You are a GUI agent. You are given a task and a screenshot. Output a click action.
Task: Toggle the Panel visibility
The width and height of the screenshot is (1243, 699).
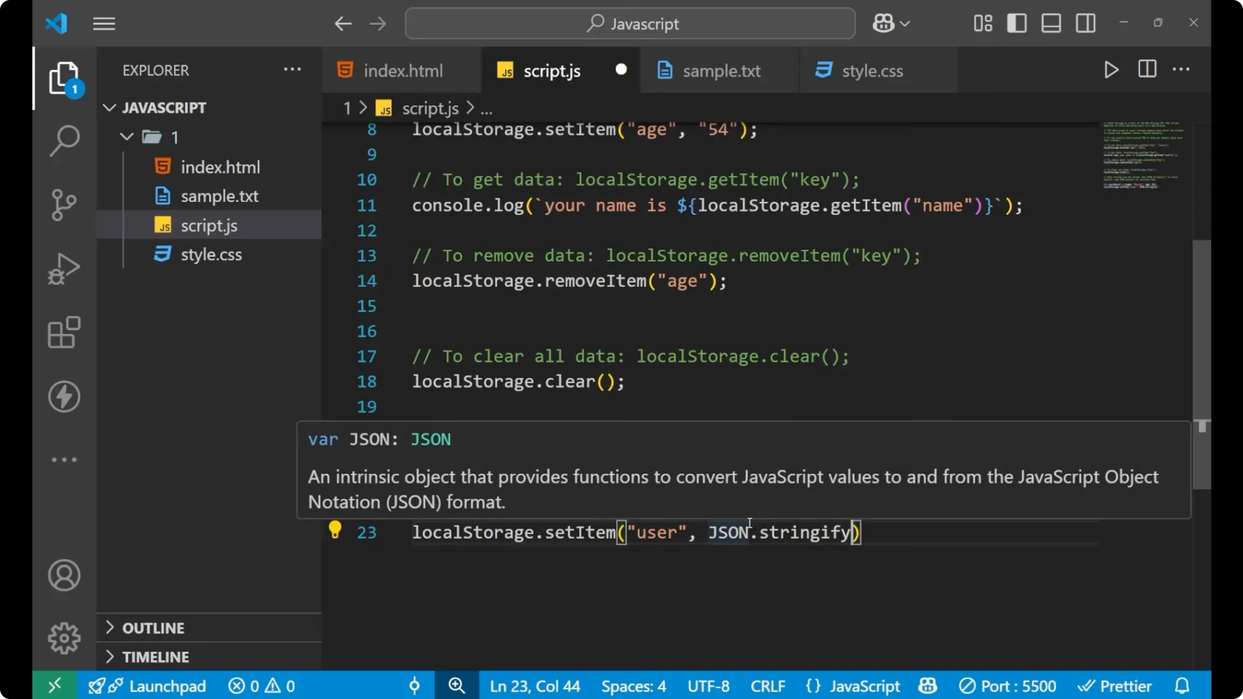(1050, 23)
